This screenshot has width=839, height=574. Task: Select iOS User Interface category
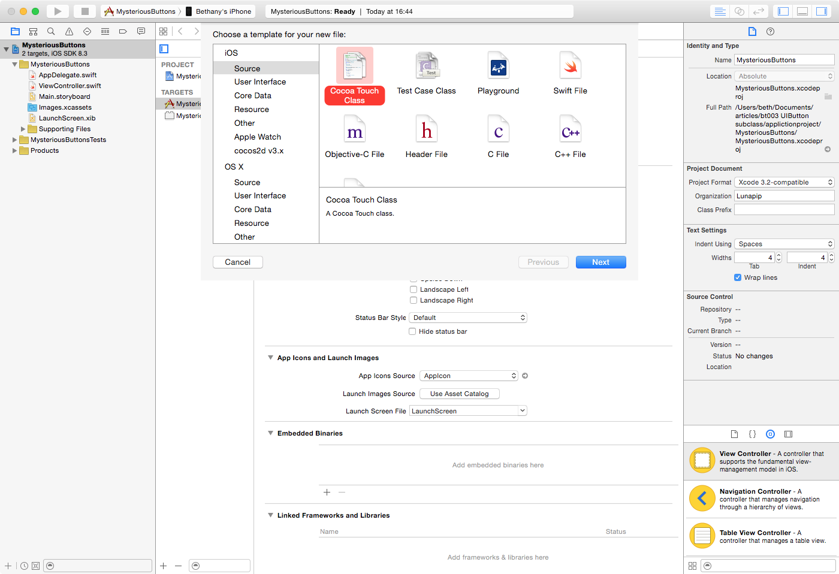tap(266, 82)
